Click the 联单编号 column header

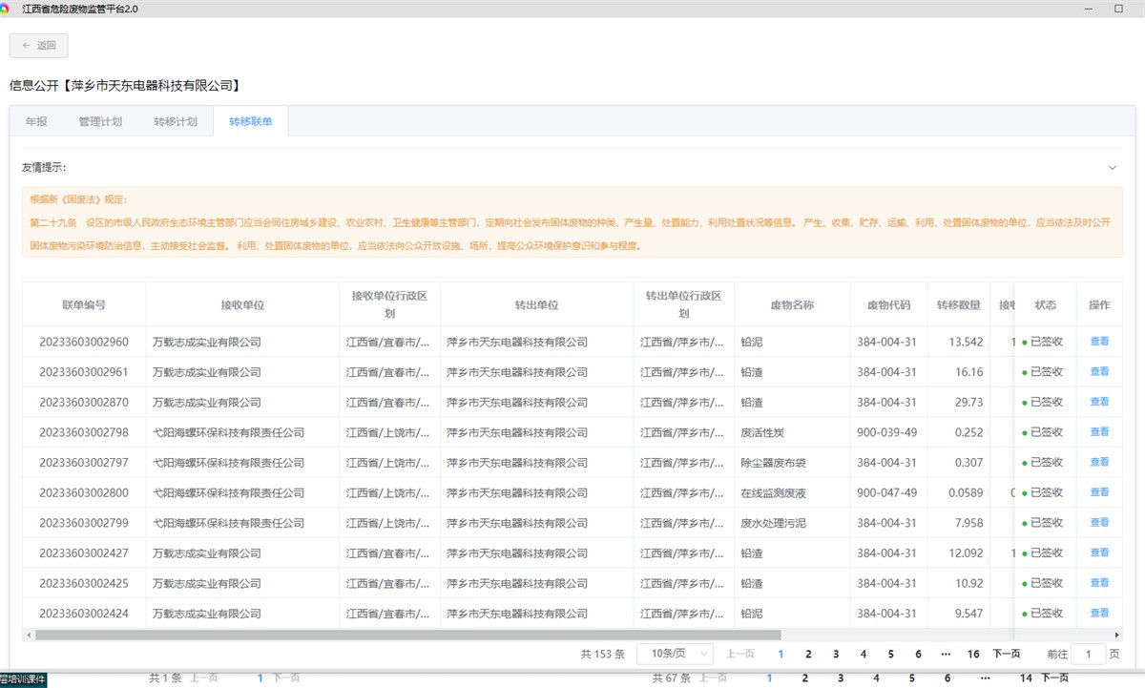click(x=84, y=305)
